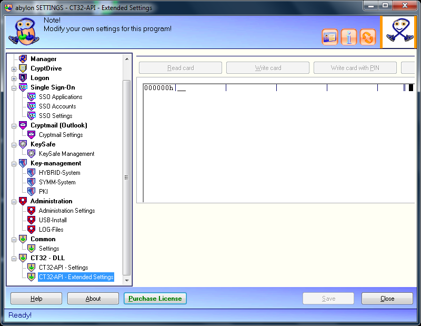Select USB-Install in the tree
The image size is (421, 326).
click(x=53, y=220)
